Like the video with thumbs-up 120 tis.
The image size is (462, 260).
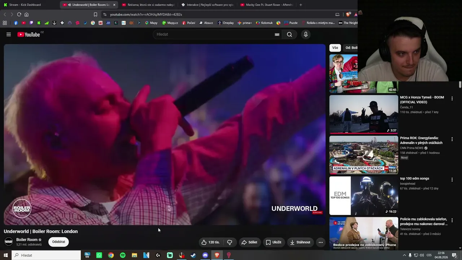(x=211, y=242)
